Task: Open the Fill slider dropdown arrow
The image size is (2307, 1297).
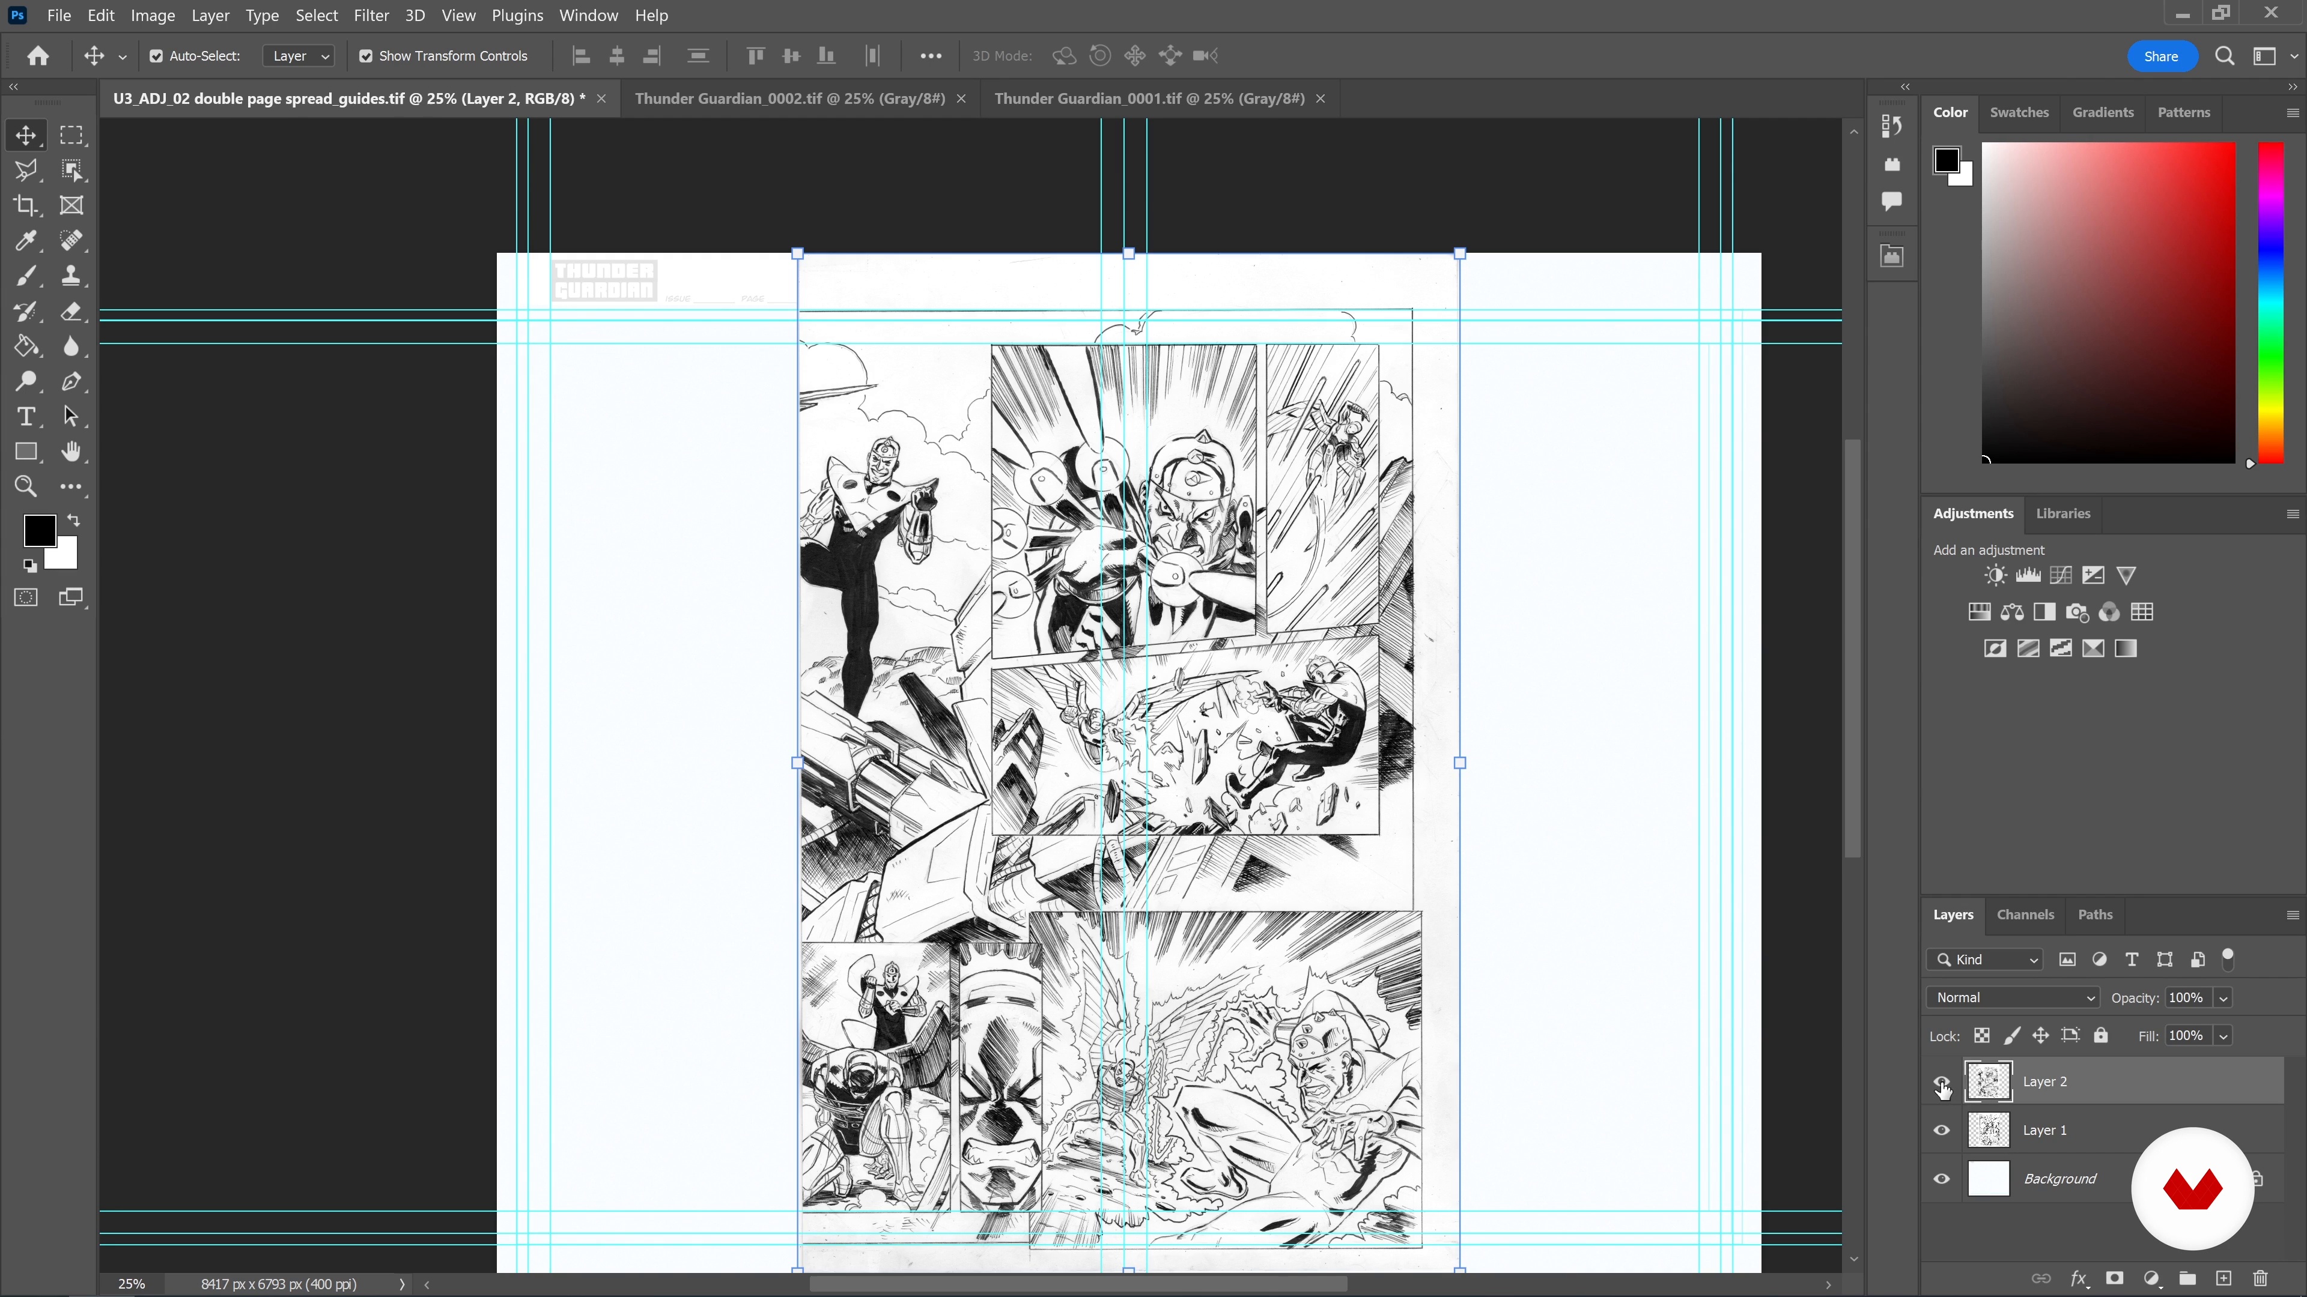Action: [2223, 1036]
